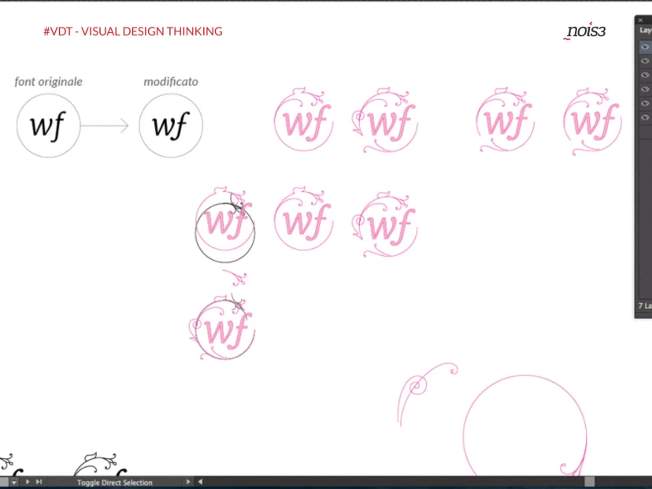Toggle the fifth layer's visibility eye
The height and width of the screenshot is (489, 652).
[x=645, y=103]
